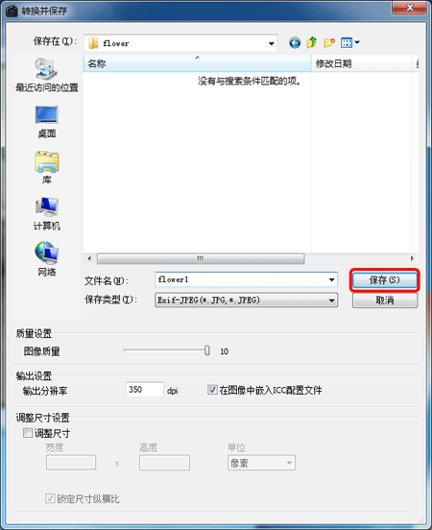Image resolution: width=432 pixels, height=530 pixels.
Task: Sort by 修改日期 column header
Action: click(361, 63)
